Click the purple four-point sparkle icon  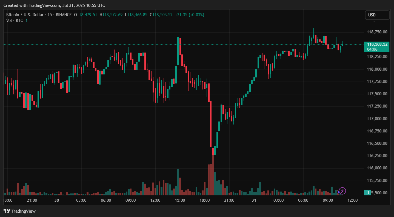point(339,192)
